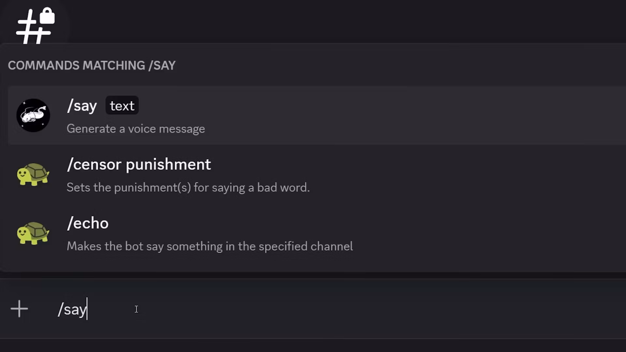626x352 pixels.
Task: Click the COMMANDS MATCHING /SAY header
Action: click(x=91, y=65)
